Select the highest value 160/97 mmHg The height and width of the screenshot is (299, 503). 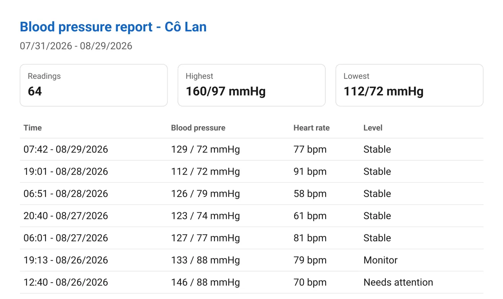(x=226, y=91)
